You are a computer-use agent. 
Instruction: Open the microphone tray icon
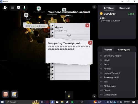pyautogui.click(x=121, y=102)
